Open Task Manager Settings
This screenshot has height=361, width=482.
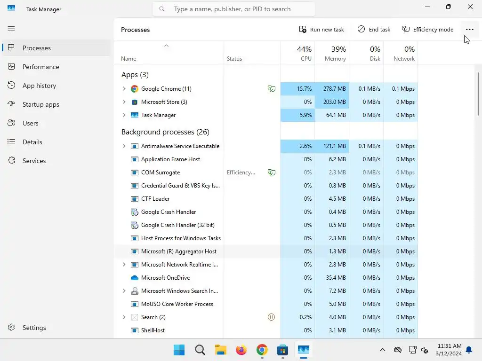[x=56, y=328]
